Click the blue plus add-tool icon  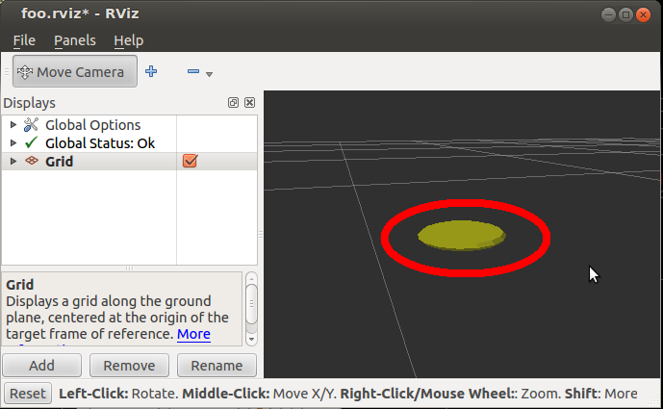pyautogui.click(x=151, y=71)
